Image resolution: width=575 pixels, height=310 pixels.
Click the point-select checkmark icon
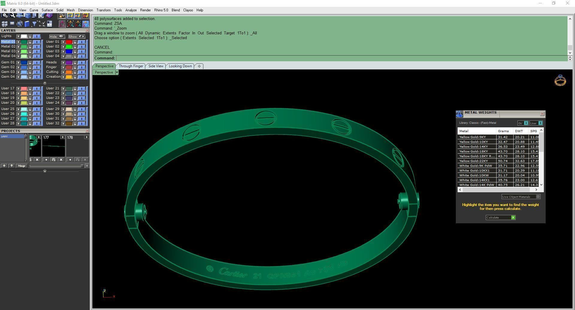[x=42, y=24]
